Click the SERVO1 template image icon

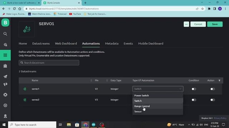pos(27,29)
